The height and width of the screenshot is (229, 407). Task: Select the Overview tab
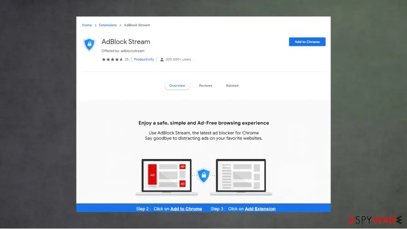click(177, 85)
